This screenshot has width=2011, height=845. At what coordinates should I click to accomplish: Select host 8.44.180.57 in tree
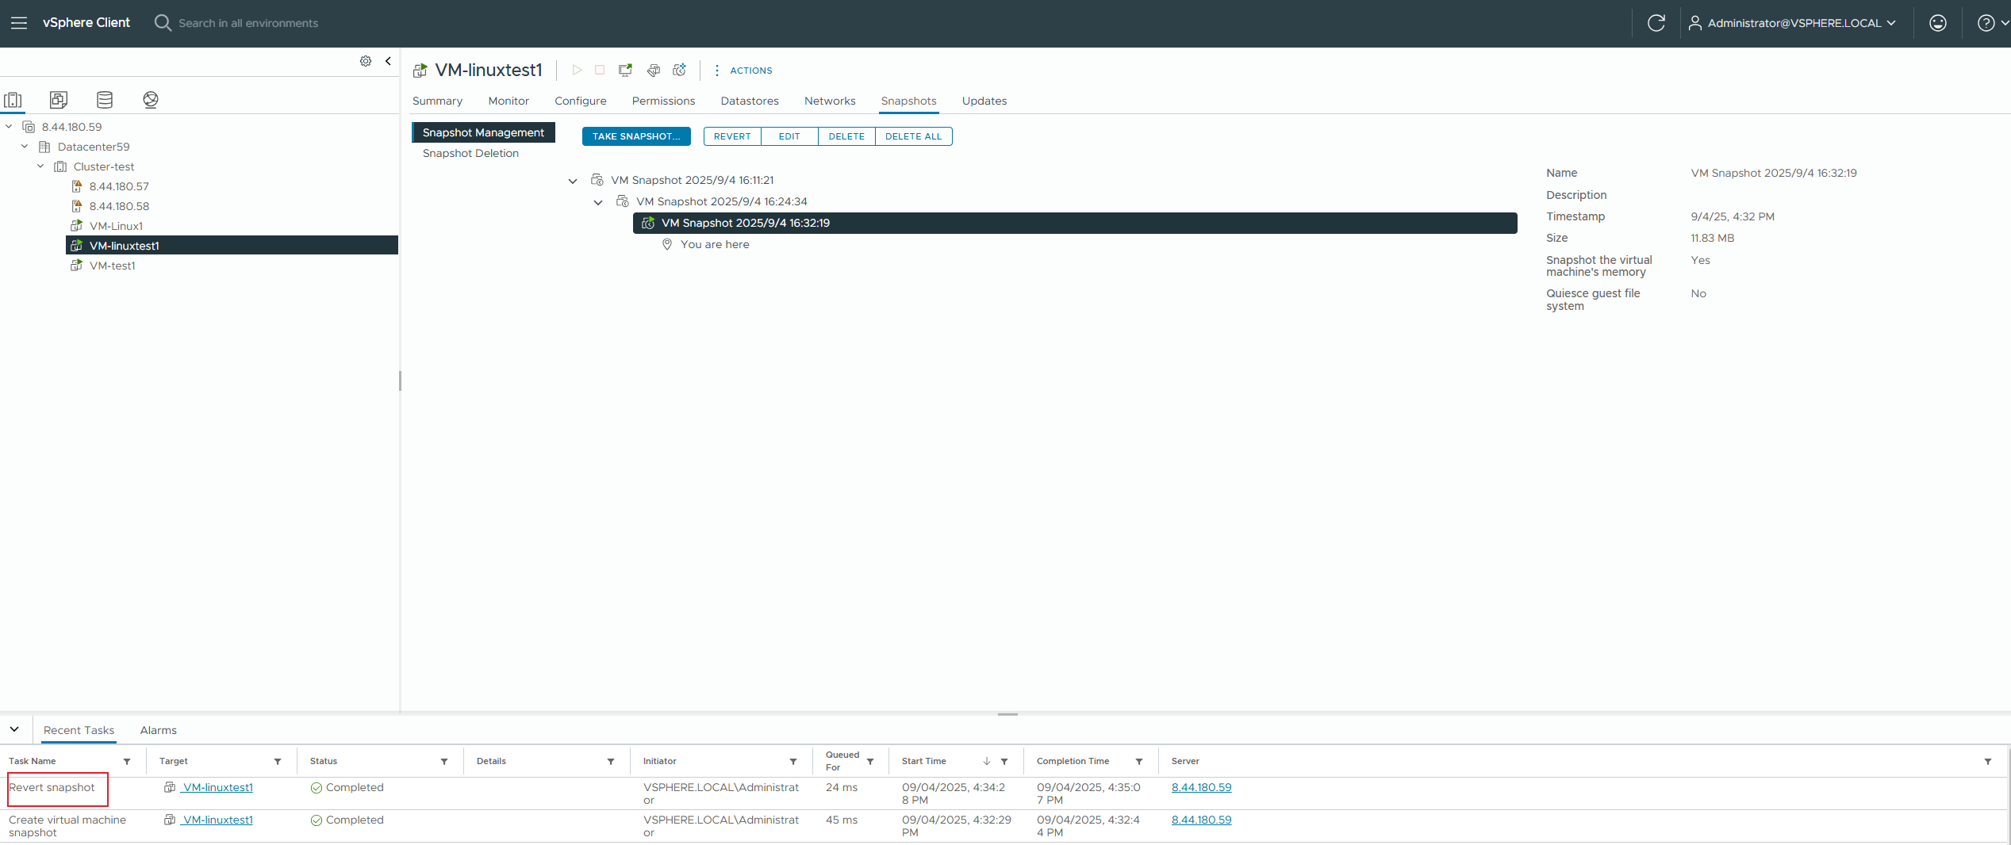coord(119,186)
